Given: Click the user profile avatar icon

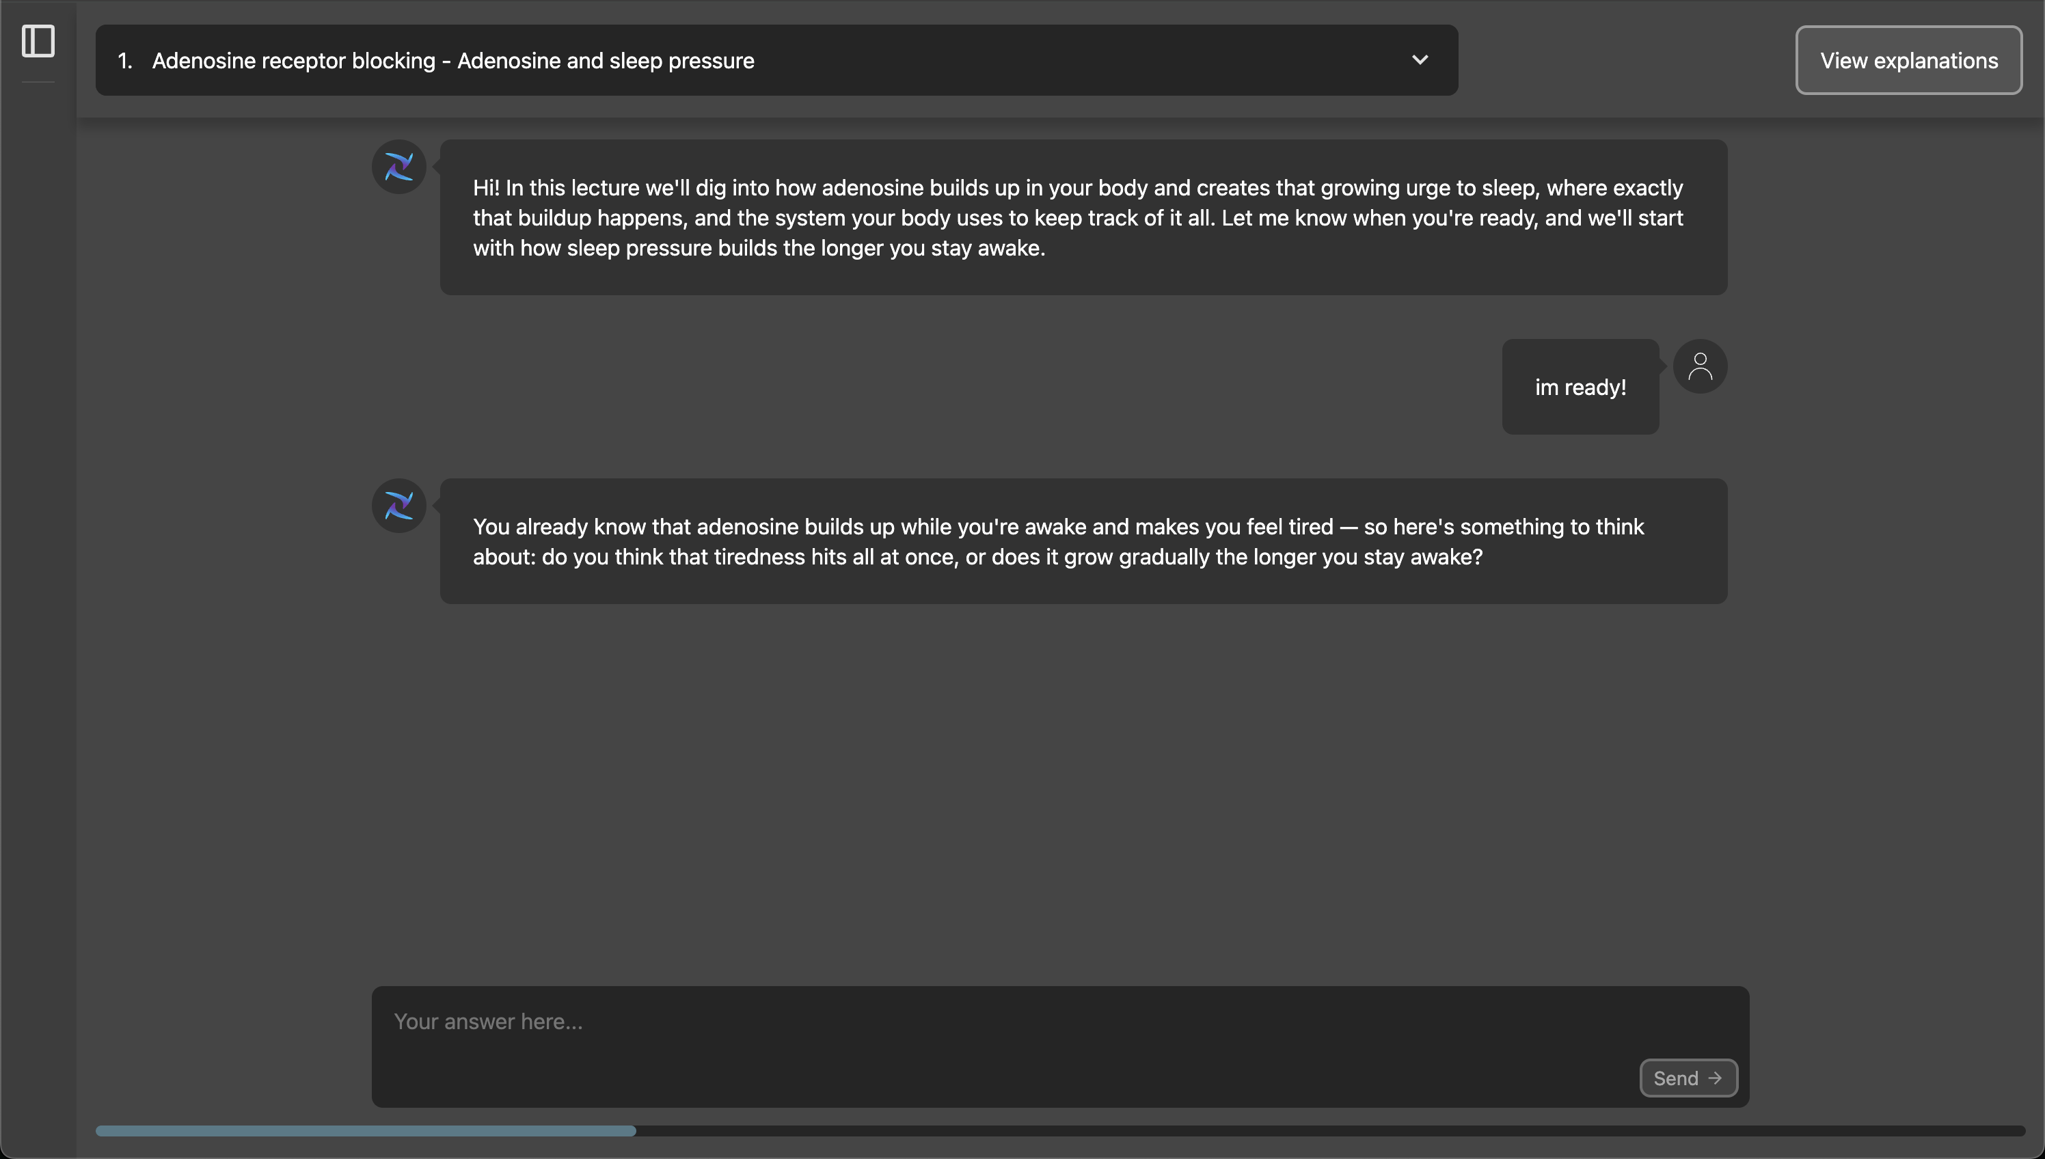Looking at the screenshot, I should point(1700,366).
